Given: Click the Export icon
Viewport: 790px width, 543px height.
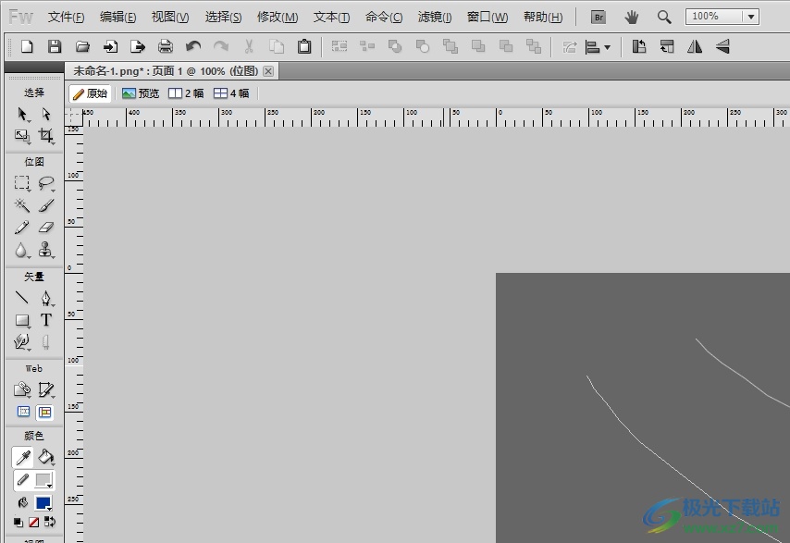Looking at the screenshot, I should click(x=138, y=47).
